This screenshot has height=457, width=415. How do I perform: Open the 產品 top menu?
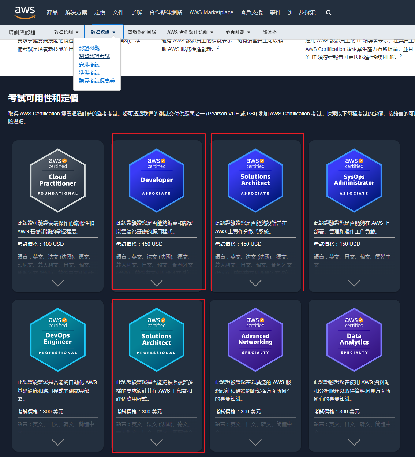tap(52, 12)
